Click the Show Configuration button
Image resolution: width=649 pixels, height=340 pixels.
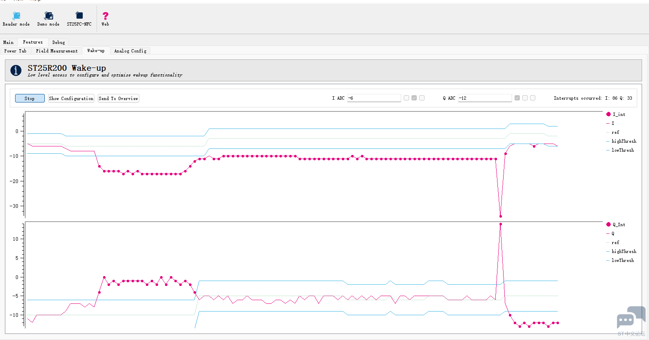(x=71, y=98)
